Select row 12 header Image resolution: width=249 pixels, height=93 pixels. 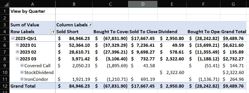(x=5, y=86)
